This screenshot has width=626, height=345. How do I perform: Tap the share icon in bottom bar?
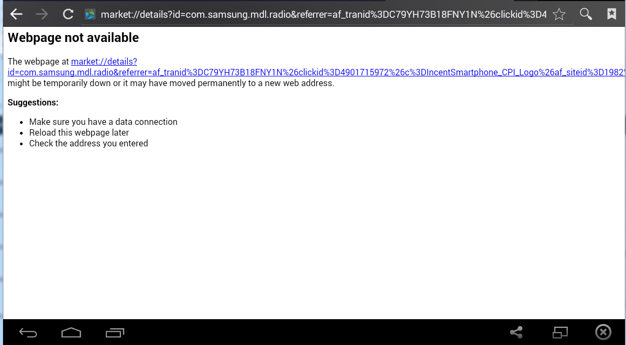pos(516,332)
